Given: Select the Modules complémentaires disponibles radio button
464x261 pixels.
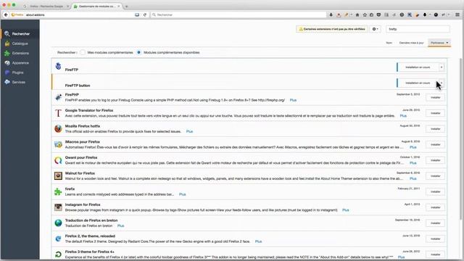Looking at the screenshot, I should [x=138, y=52].
